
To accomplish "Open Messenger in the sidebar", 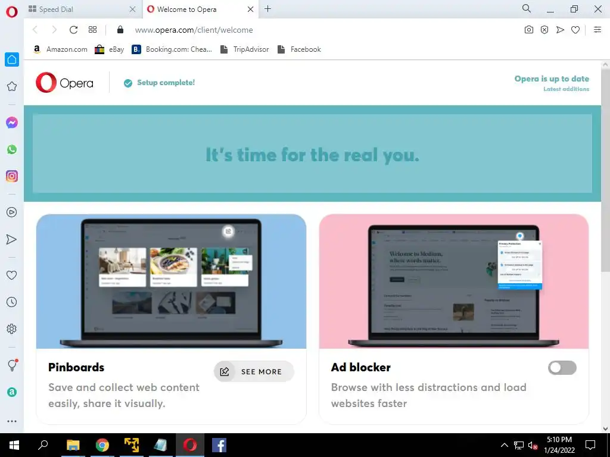I will tap(12, 123).
